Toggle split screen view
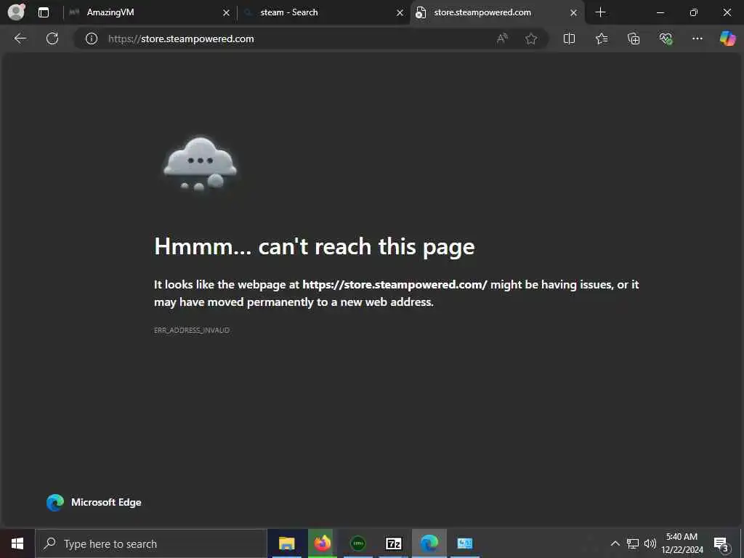The image size is (744, 558). pos(569,39)
